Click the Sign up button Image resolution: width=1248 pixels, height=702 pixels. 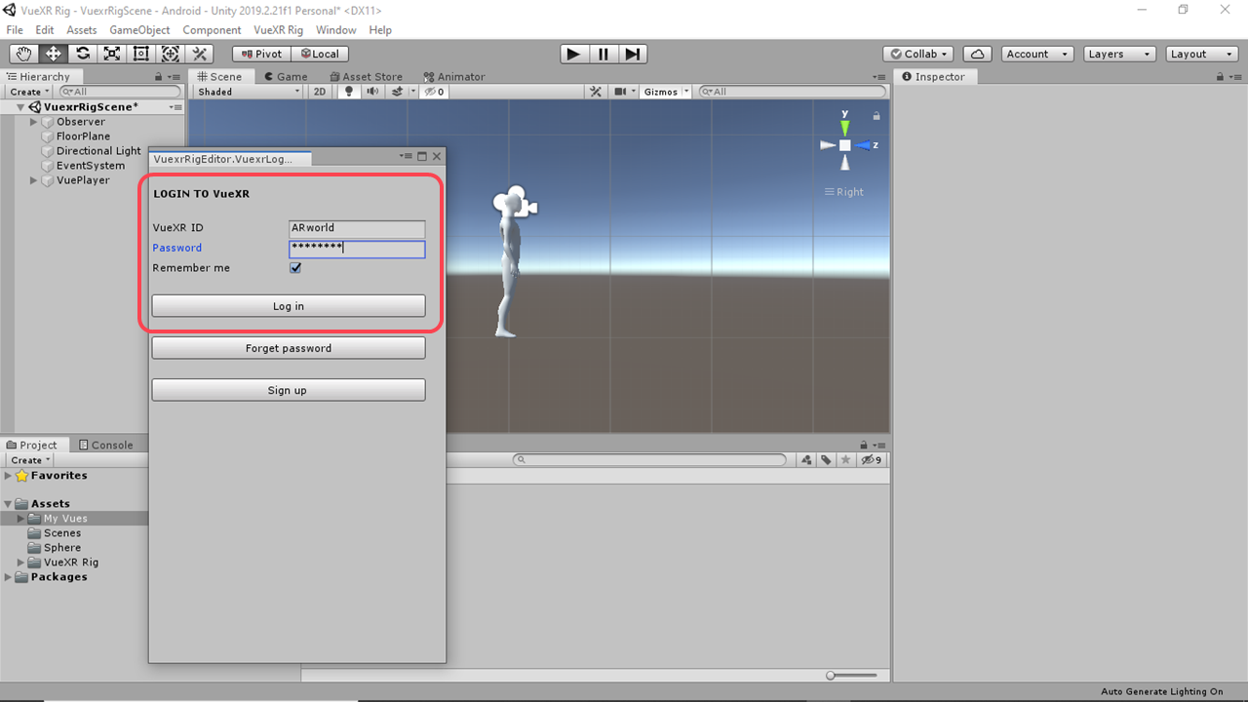coord(289,390)
